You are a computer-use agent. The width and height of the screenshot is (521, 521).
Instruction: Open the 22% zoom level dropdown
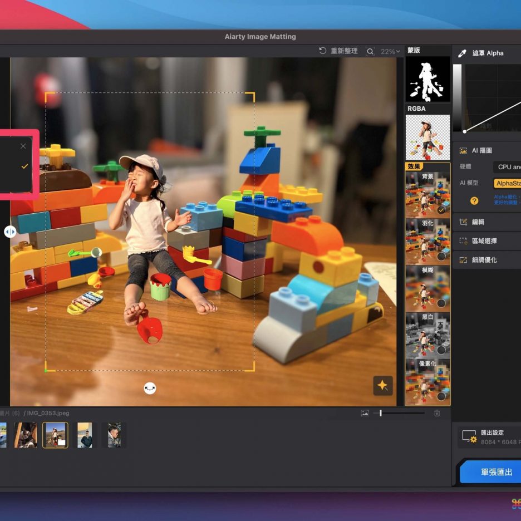pyautogui.click(x=390, y=52)
